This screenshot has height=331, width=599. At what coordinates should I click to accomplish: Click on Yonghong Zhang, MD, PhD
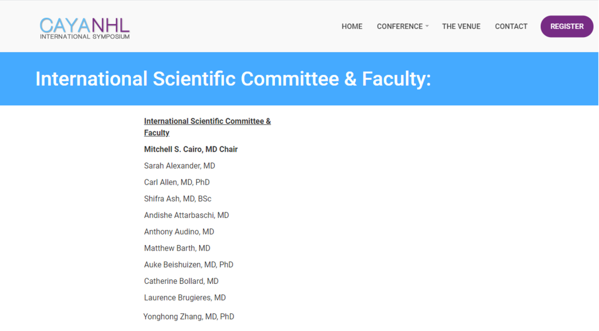coord(189,317)
